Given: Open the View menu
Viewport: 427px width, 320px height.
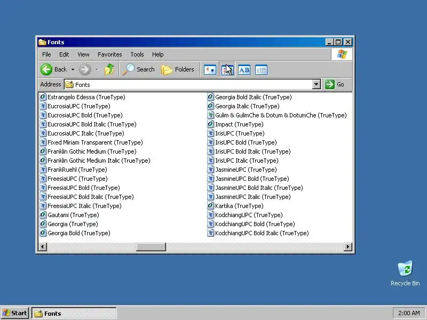Looking at the screenshot, I should coord(83,54).
